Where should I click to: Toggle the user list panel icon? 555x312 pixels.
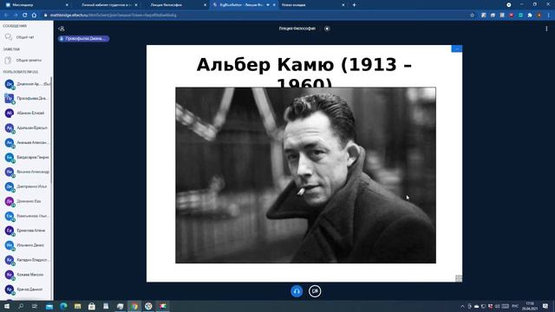(62, 29)
